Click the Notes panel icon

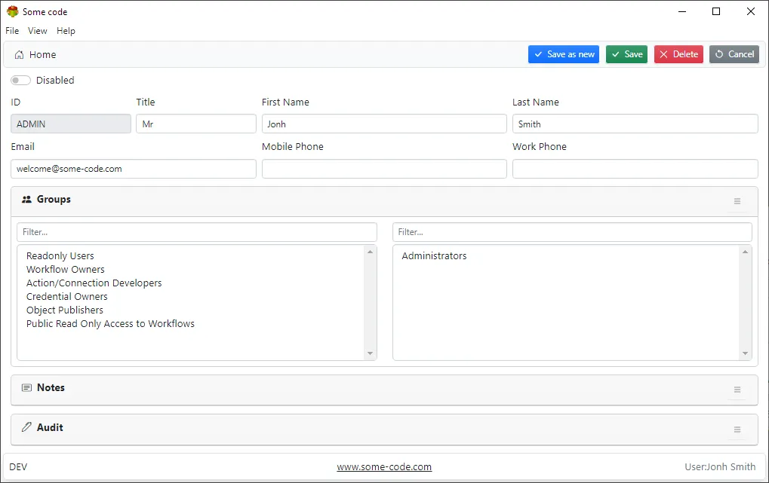tap(27, 387)
